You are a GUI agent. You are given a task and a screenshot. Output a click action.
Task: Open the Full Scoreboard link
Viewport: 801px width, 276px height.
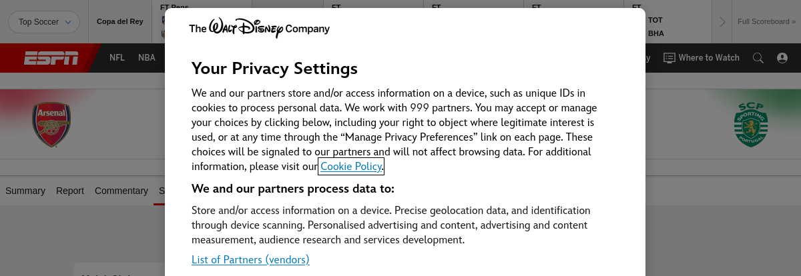click(766, 21)
